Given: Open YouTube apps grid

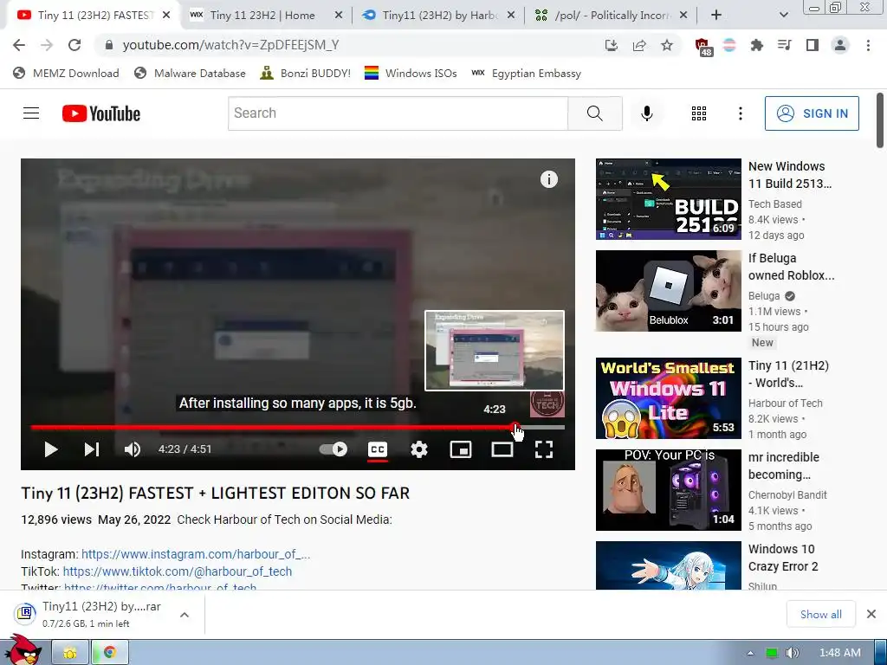Looking at the screenshot, I should coord(699,113).
